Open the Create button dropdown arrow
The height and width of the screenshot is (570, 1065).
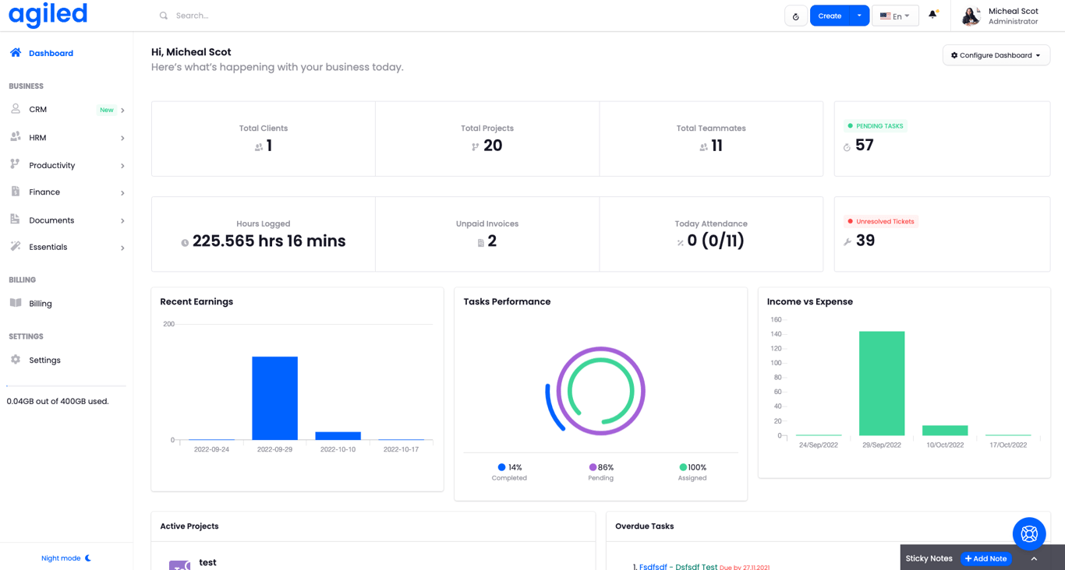(859, 16)
